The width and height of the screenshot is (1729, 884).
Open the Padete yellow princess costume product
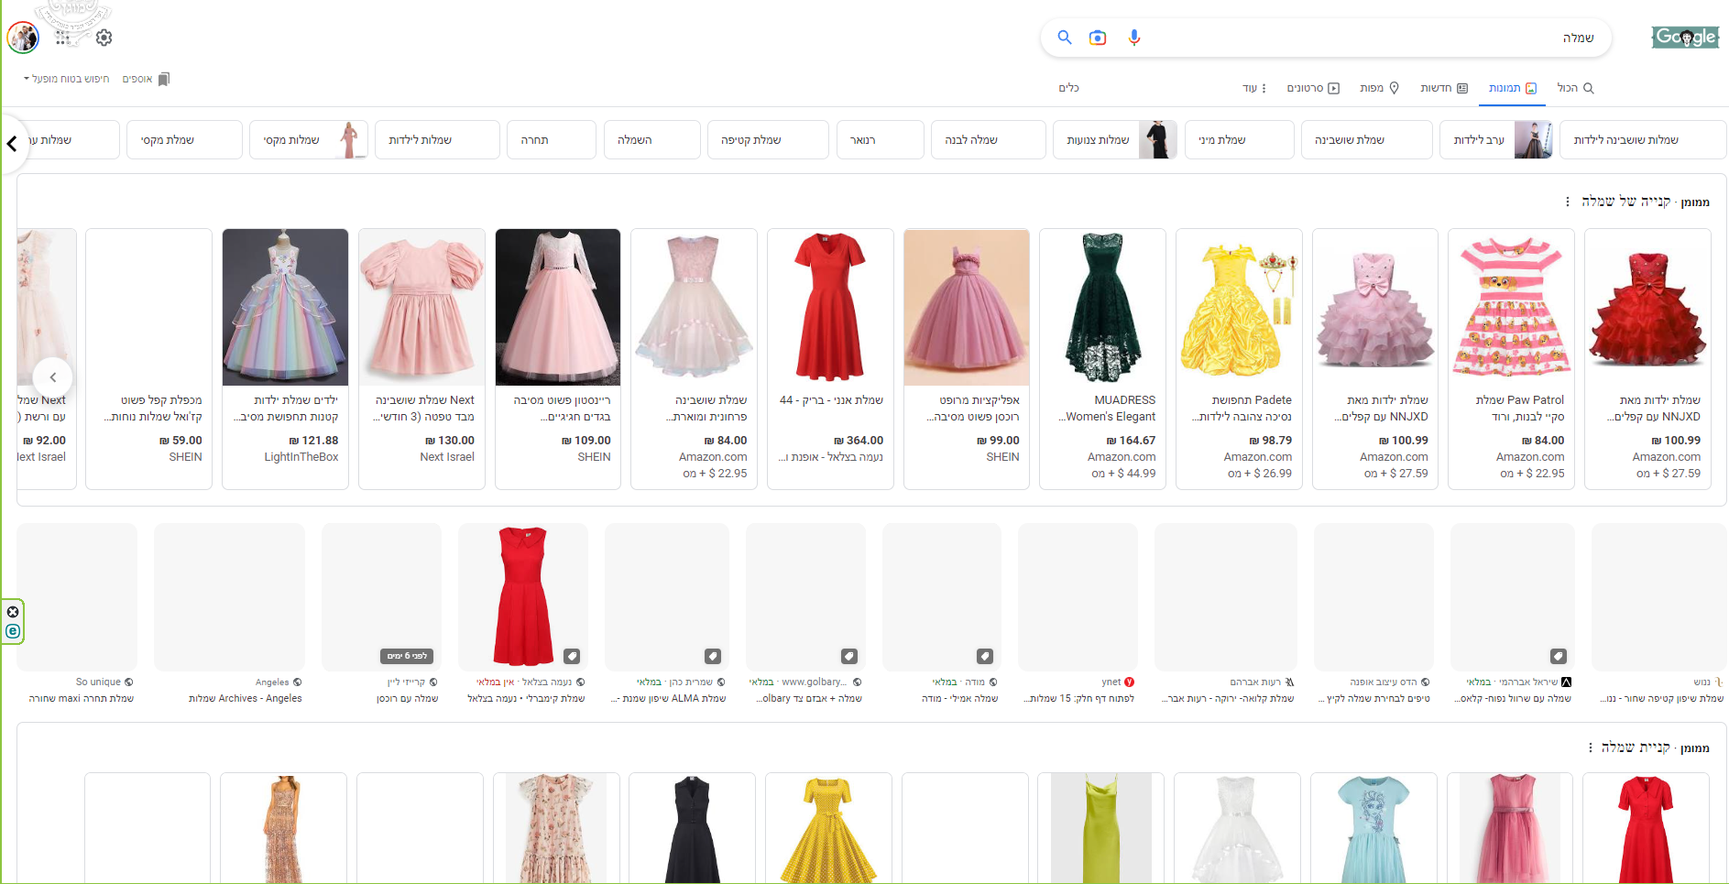1239,358
